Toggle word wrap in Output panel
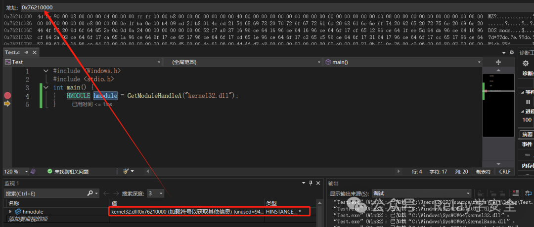 528,193
